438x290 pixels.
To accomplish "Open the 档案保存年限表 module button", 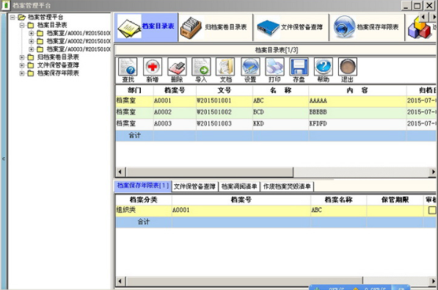I will 367,27.
